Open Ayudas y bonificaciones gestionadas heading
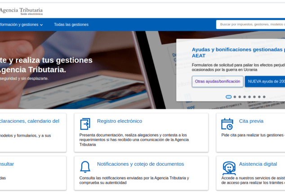 (x=238, y=52)
